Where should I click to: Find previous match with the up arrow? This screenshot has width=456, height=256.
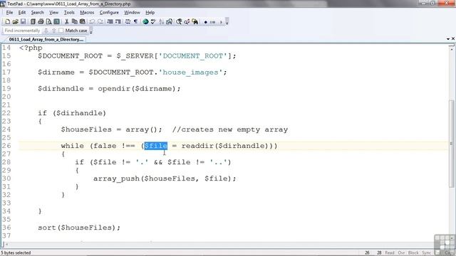tap(54, 31)
